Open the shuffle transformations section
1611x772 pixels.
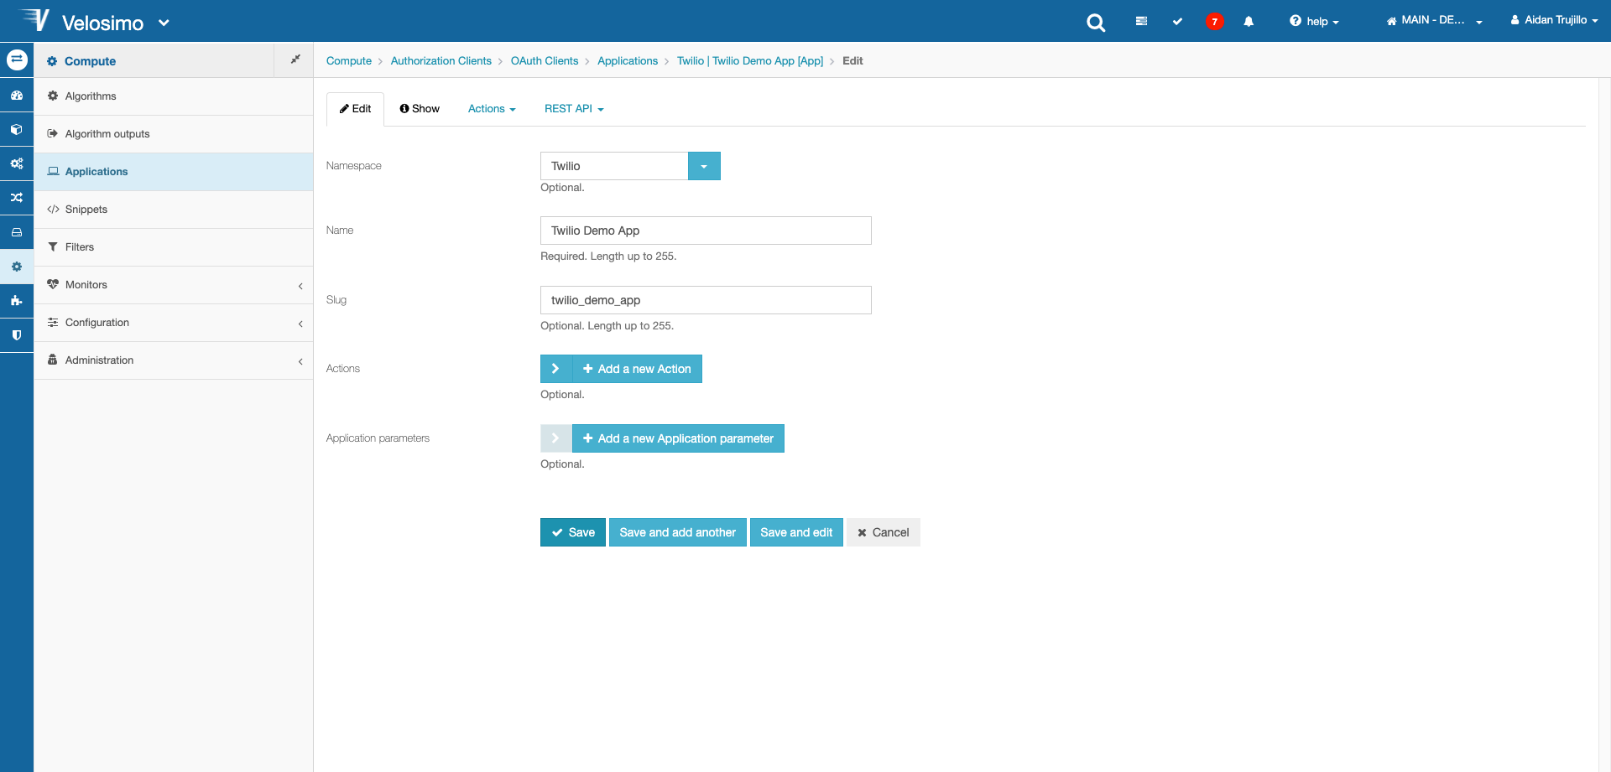(x=17, y=198)
